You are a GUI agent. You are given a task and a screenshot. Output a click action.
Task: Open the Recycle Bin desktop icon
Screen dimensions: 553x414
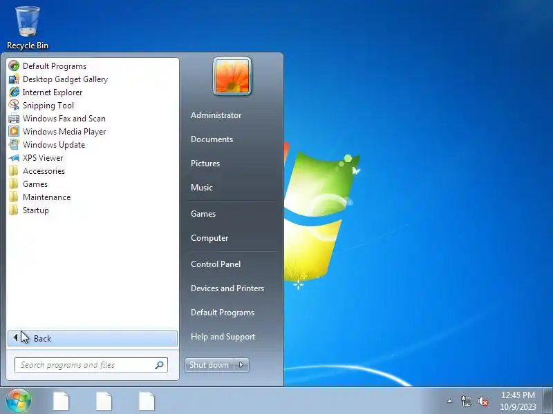[x=28, y=28]
